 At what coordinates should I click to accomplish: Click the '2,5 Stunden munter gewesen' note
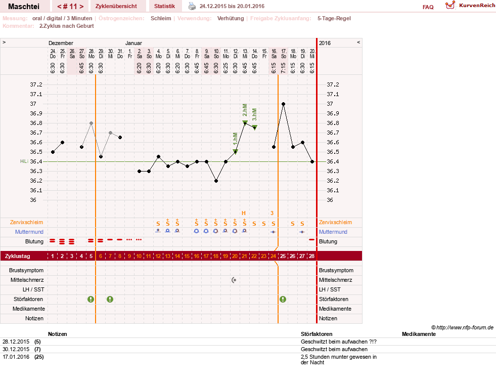(x=339, y=359)
